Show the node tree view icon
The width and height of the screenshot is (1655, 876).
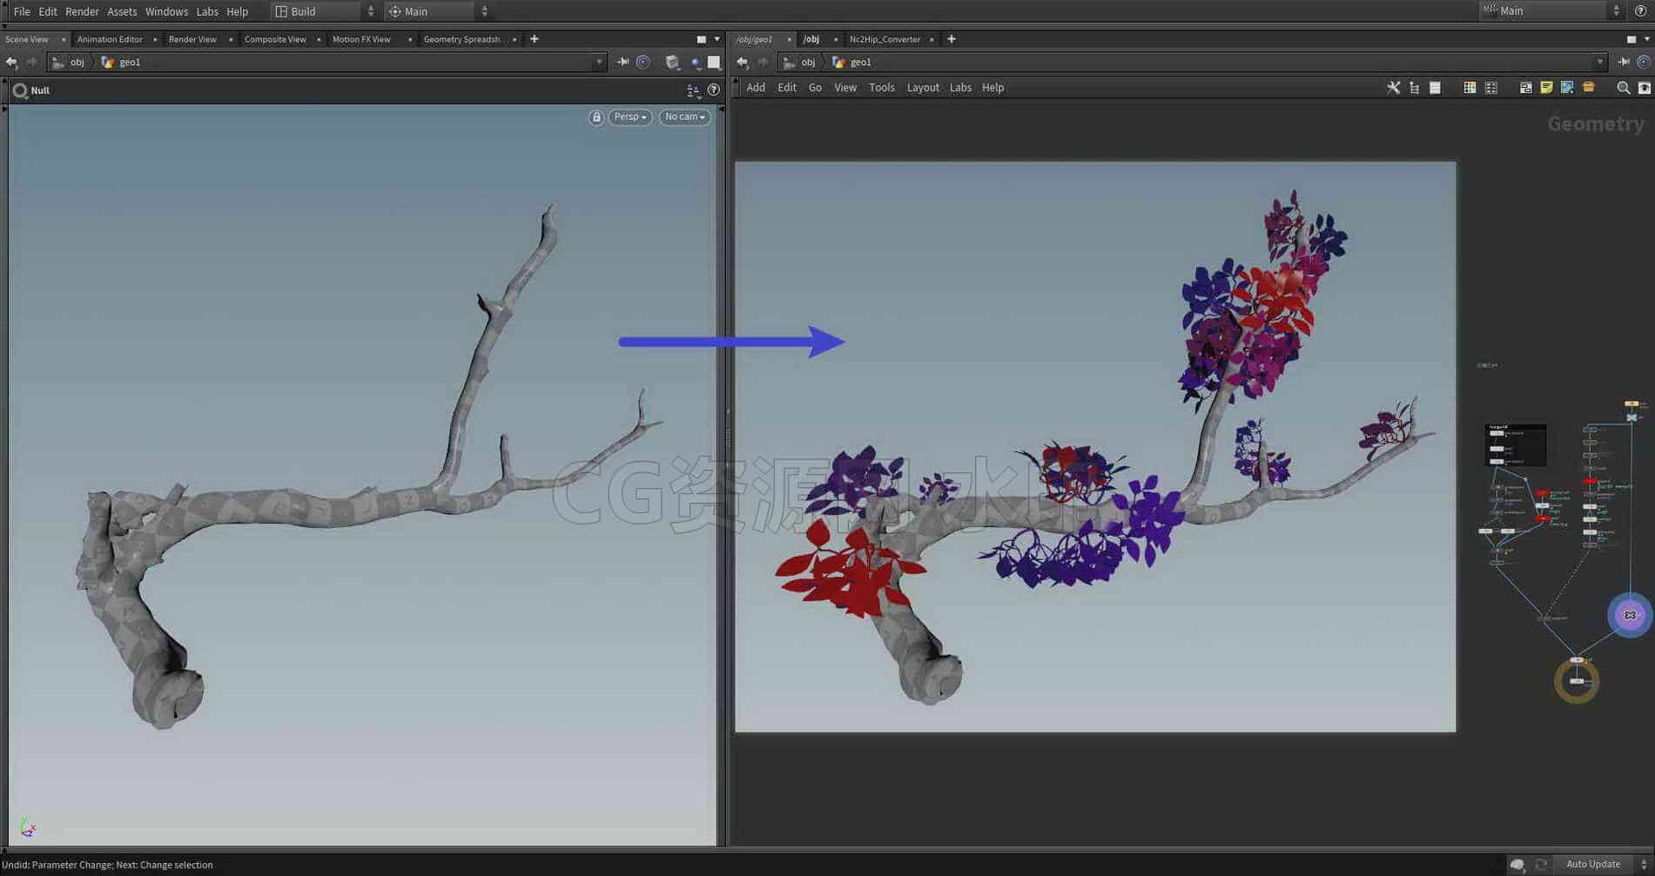point(1414,88)
